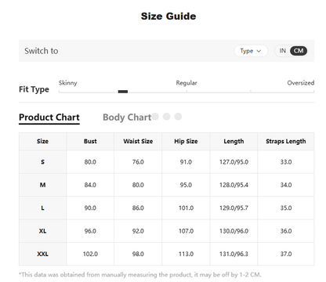The height and width of the screenshot is (282, 326).
Task: Click the Skinny fit label
Action: (68, 83)
